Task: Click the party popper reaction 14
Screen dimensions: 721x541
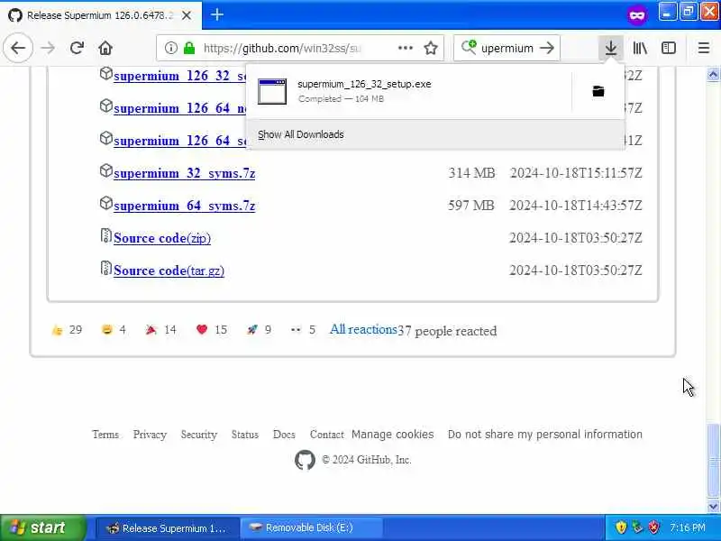Action: (x=161, y=330)
